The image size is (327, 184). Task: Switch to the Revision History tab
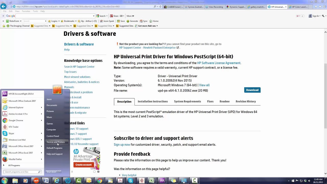point(246,101)
